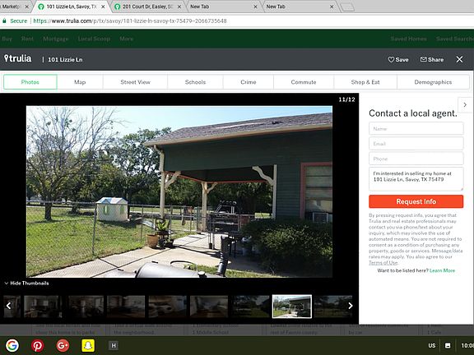474x355 pixels.
Task: Open the H app icon in the shelf
Action: (x=114, y=346)
